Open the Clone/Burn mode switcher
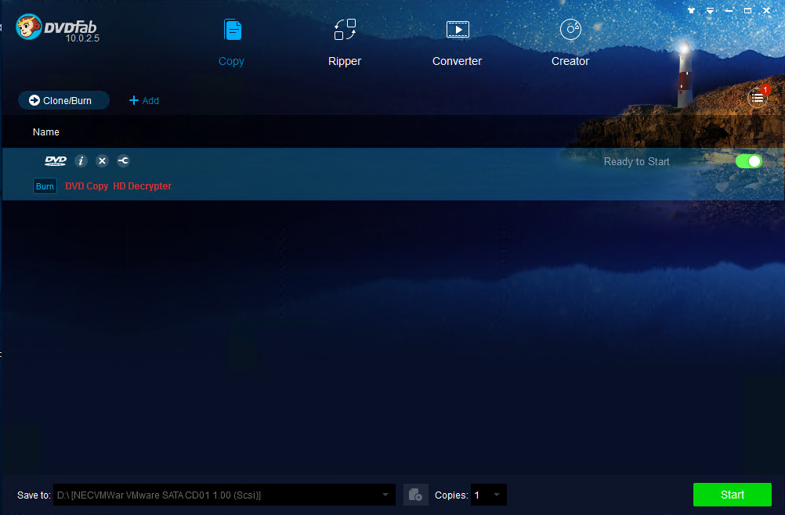This screenshot has height=515, width=785. [x=63, y=100]
